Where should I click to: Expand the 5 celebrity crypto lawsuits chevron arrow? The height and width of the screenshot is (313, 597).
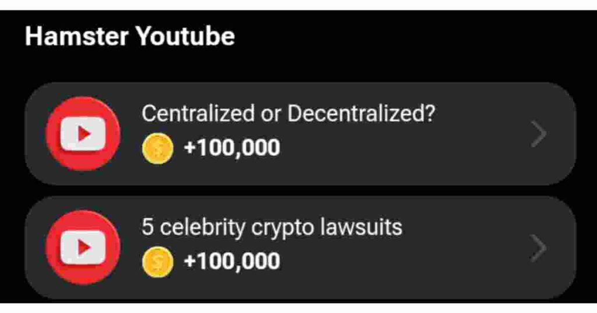click(539, 248)
